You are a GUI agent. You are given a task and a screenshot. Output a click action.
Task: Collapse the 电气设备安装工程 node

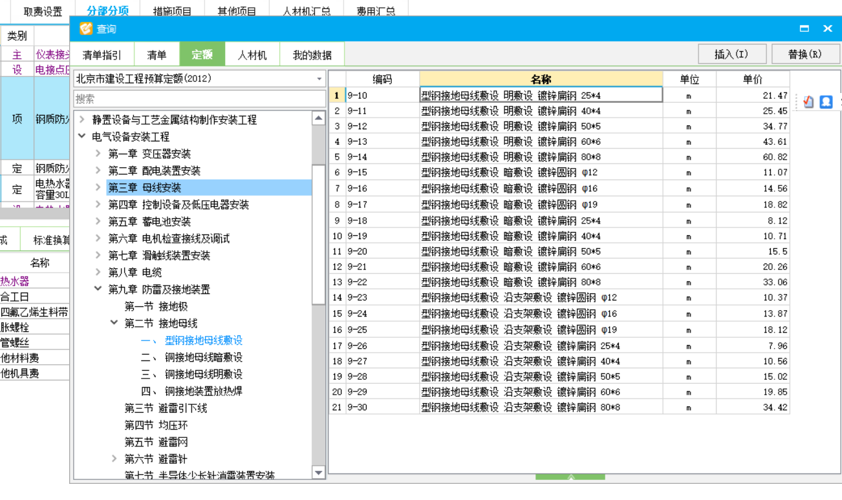[82, 136]
